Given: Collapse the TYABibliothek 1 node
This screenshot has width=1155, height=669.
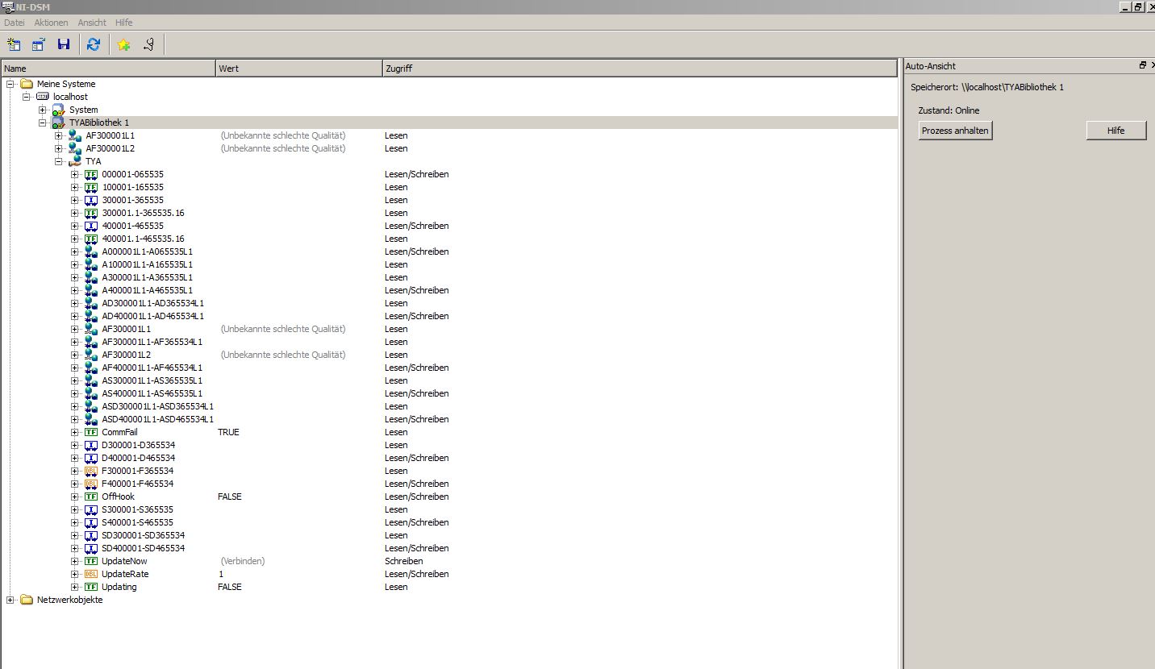Looking at the screenshot, I should (x=43, y=123).
